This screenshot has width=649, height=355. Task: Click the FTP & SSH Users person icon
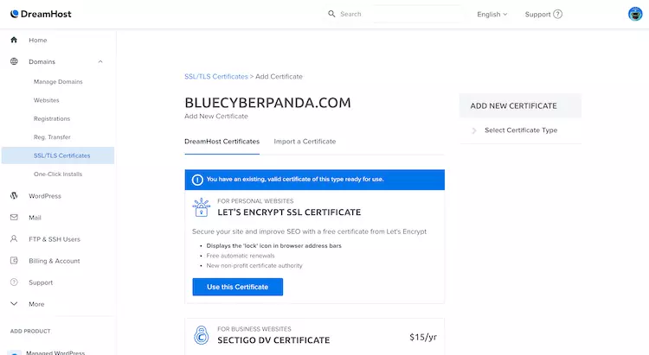coord(14,239)
